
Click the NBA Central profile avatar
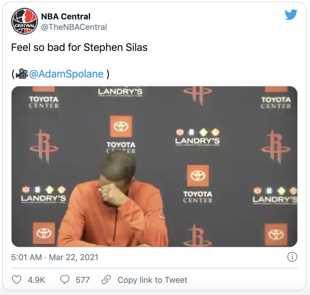[x=24, y=21]
